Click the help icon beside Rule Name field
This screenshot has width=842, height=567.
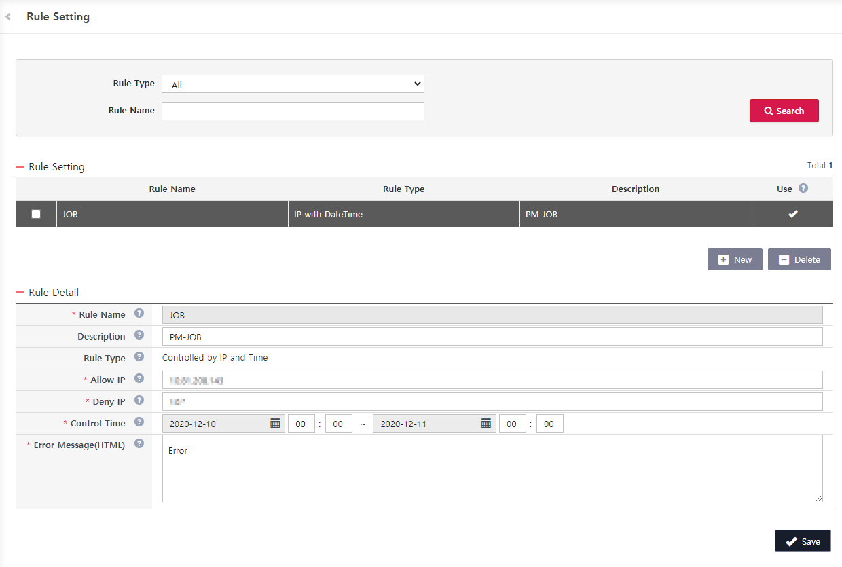pos(139,313)
